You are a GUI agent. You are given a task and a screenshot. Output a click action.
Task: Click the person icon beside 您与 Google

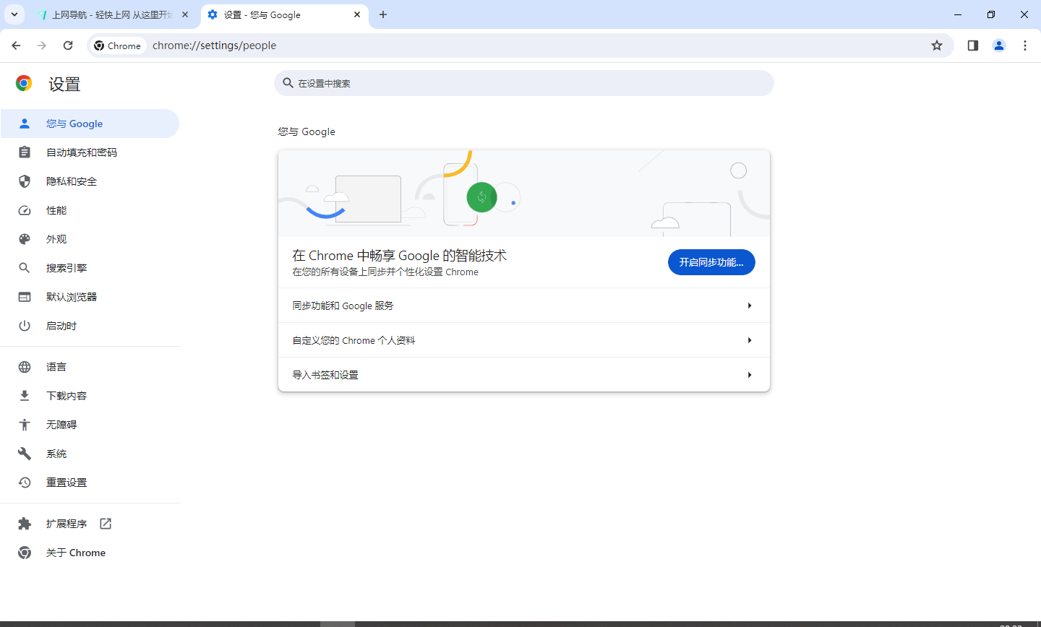(25, 124)
